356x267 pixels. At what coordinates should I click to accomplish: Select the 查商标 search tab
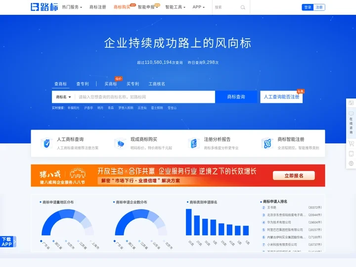pos(61,84)
